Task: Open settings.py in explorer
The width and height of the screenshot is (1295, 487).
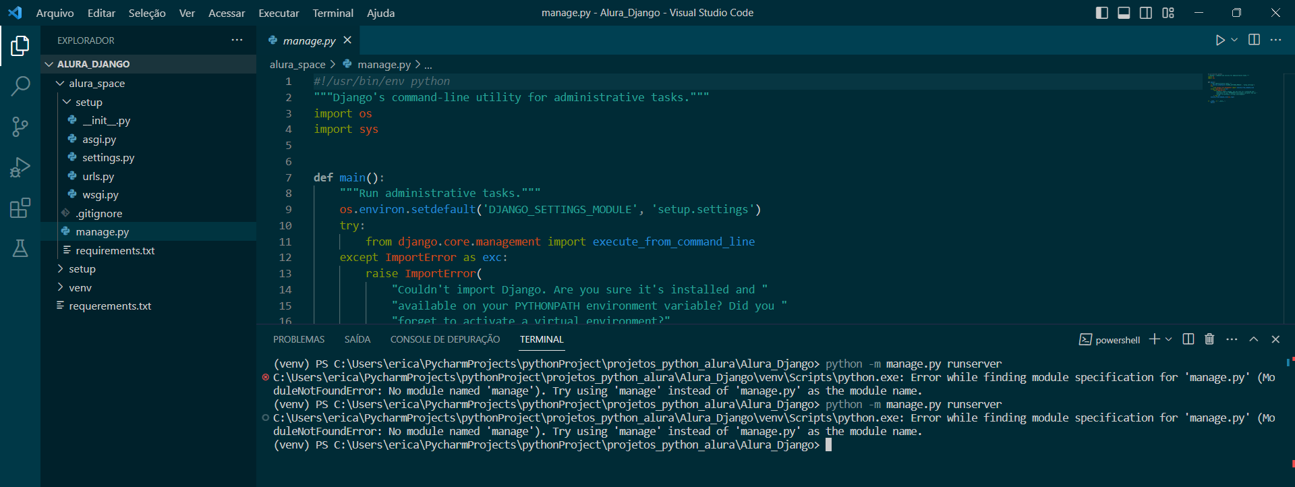Action: [x=148, y=157]
